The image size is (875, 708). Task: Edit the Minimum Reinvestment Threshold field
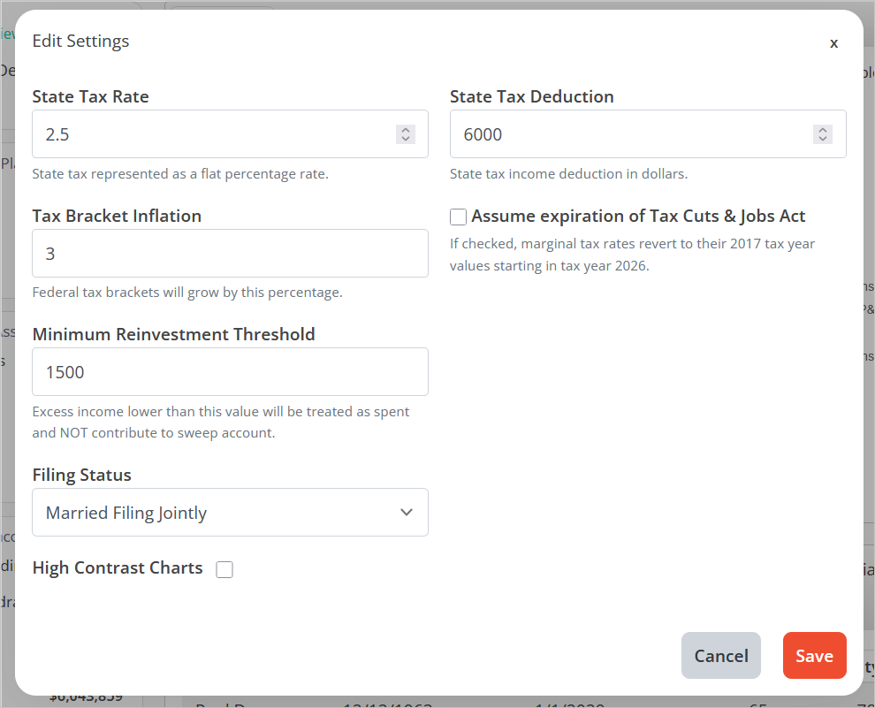(230, 372)
